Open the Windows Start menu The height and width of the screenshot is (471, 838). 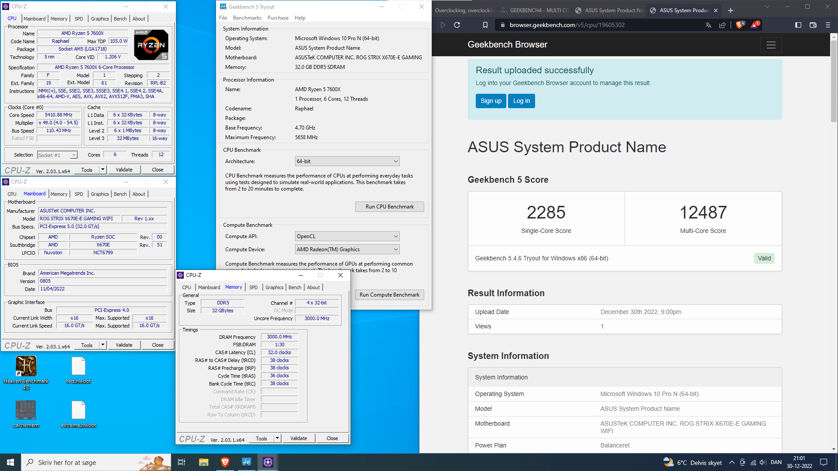(x=10, y=462)
